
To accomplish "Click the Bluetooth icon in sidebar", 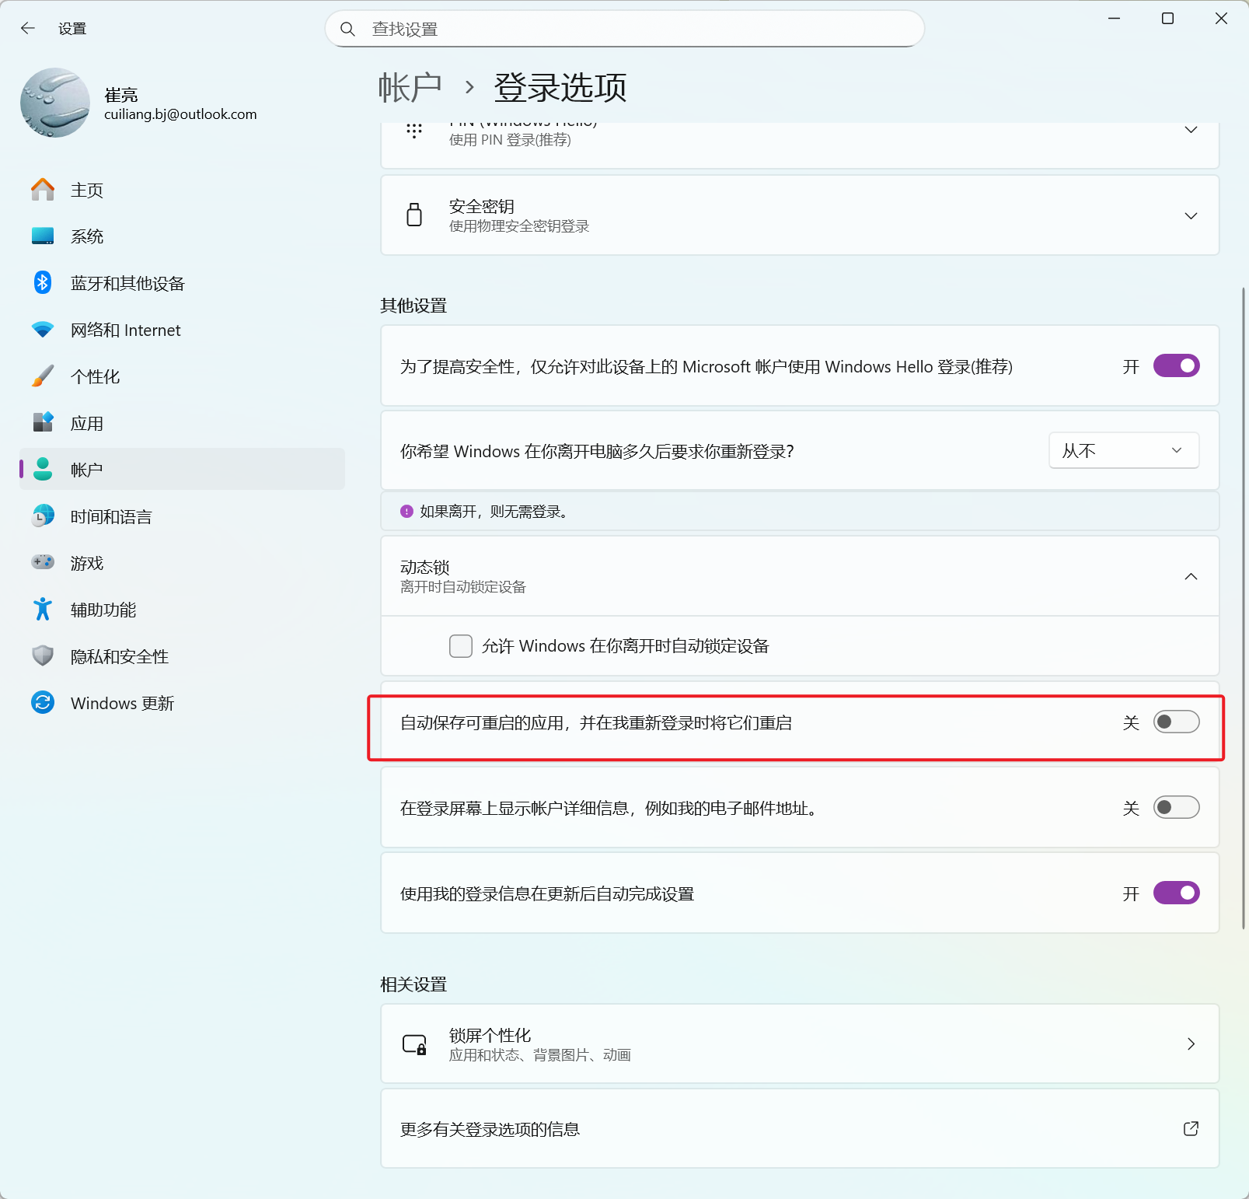I will 43,283.
